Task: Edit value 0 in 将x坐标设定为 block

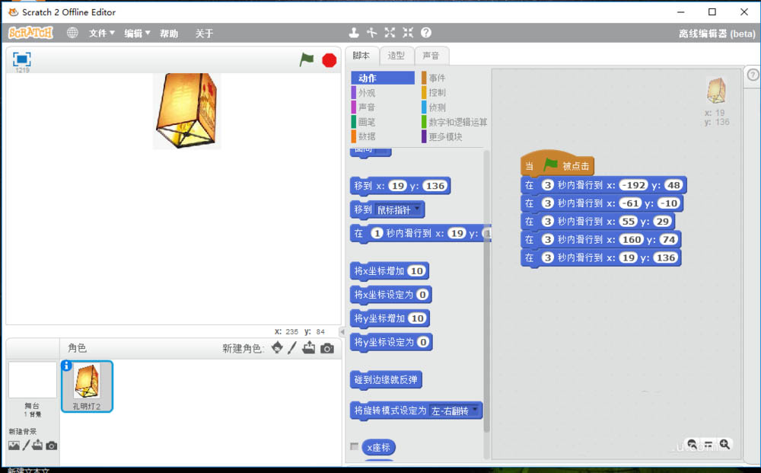Action: tap(422, 295)
